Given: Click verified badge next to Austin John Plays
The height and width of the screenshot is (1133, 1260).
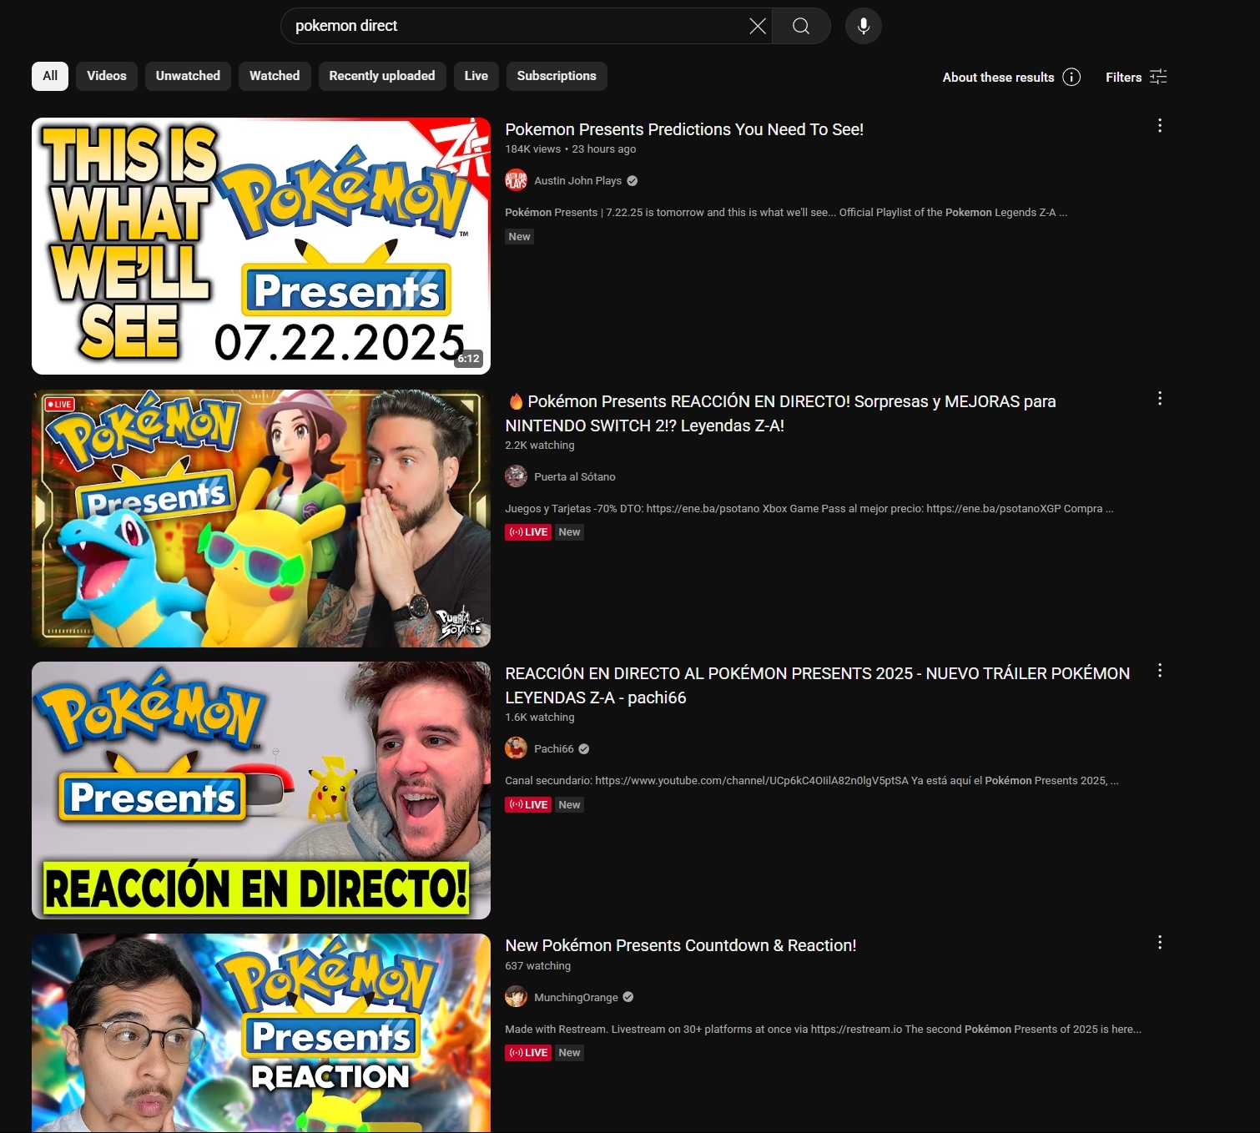Looking at the screenshot, I should click(x=633, y=181).
